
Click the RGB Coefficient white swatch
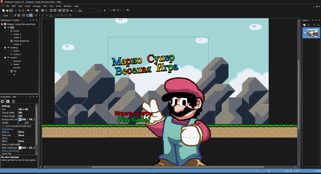(x=20, y=148)
